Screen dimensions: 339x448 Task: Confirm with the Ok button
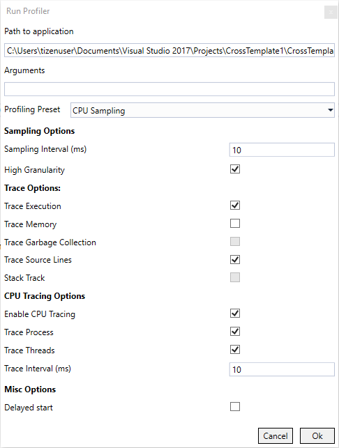point(317,436)
